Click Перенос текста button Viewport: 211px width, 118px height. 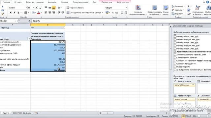[75, 8]
